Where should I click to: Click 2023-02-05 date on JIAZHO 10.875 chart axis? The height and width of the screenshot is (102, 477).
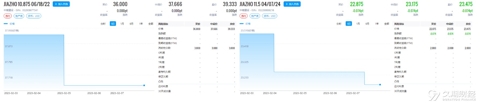[x=64, y=93]
